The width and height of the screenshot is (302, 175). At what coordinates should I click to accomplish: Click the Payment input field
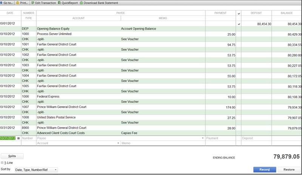coord(220,138)
